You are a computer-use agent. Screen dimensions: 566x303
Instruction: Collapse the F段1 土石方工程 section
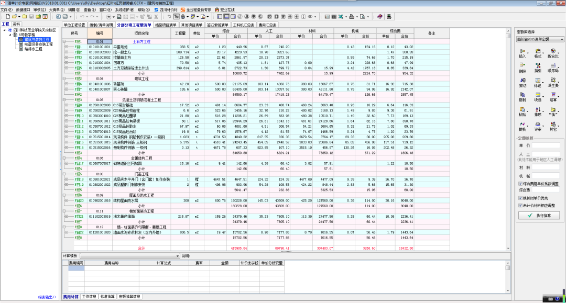click(64, 41)
